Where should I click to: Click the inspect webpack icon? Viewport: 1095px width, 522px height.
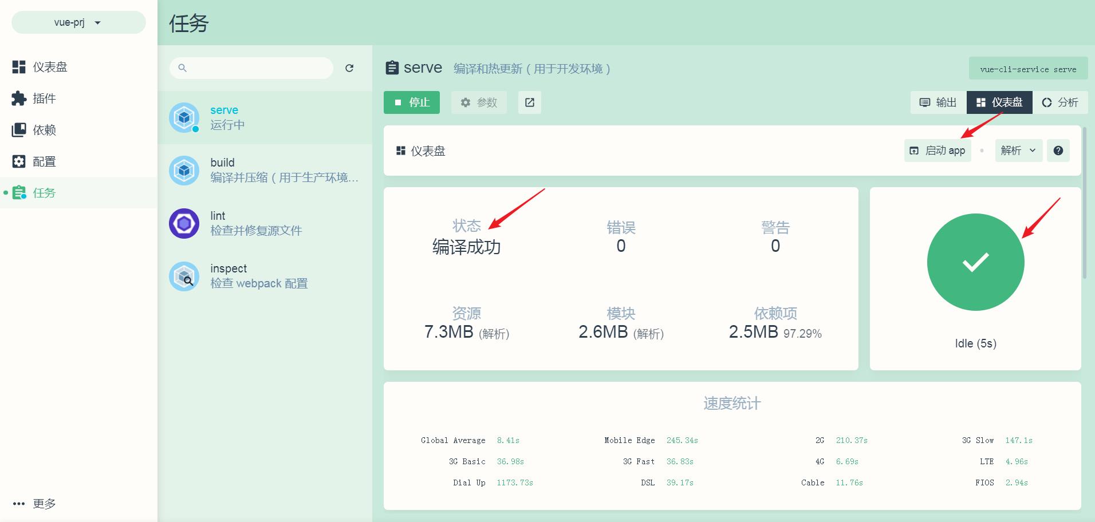click(x=184, y=276)
